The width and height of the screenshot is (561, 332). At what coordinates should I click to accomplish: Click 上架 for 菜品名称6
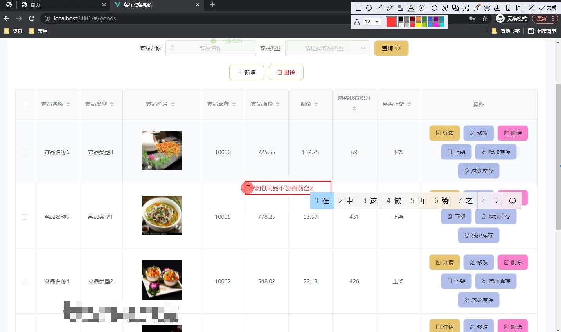pyautogui.click(x=456, y=152)
